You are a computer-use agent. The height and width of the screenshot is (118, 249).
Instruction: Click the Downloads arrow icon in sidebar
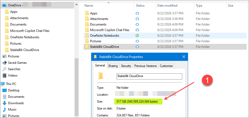tap(5, 103)
